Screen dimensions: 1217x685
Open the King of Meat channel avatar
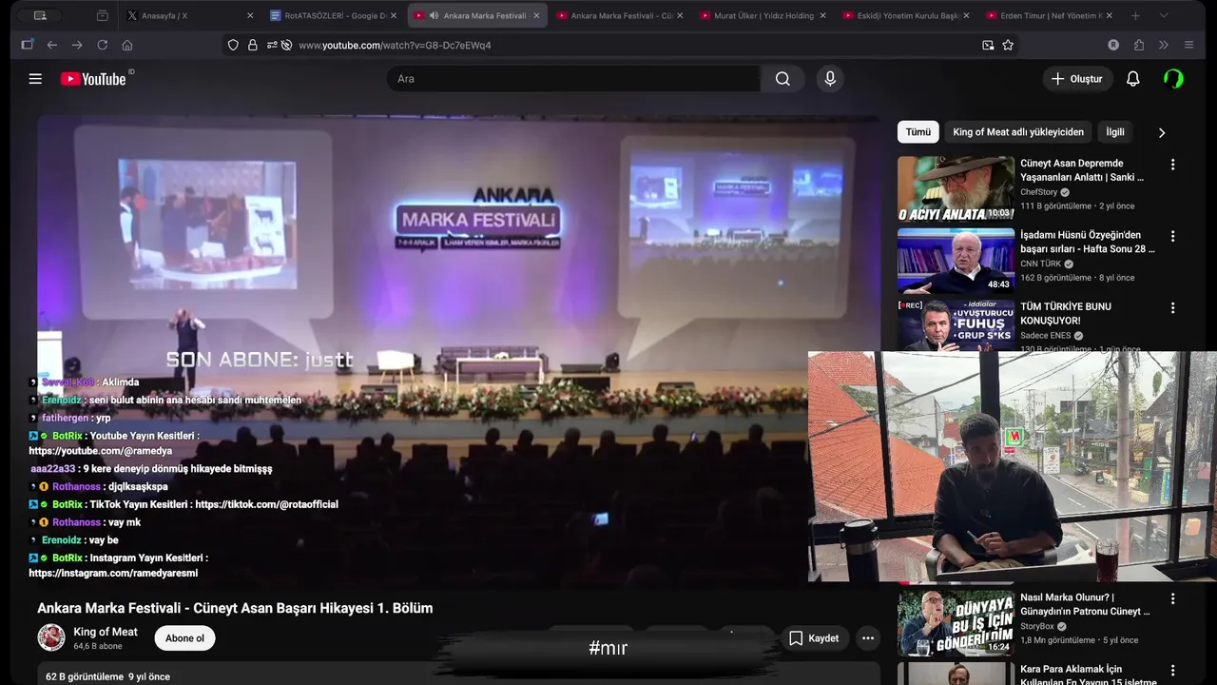tap(51, 637)
